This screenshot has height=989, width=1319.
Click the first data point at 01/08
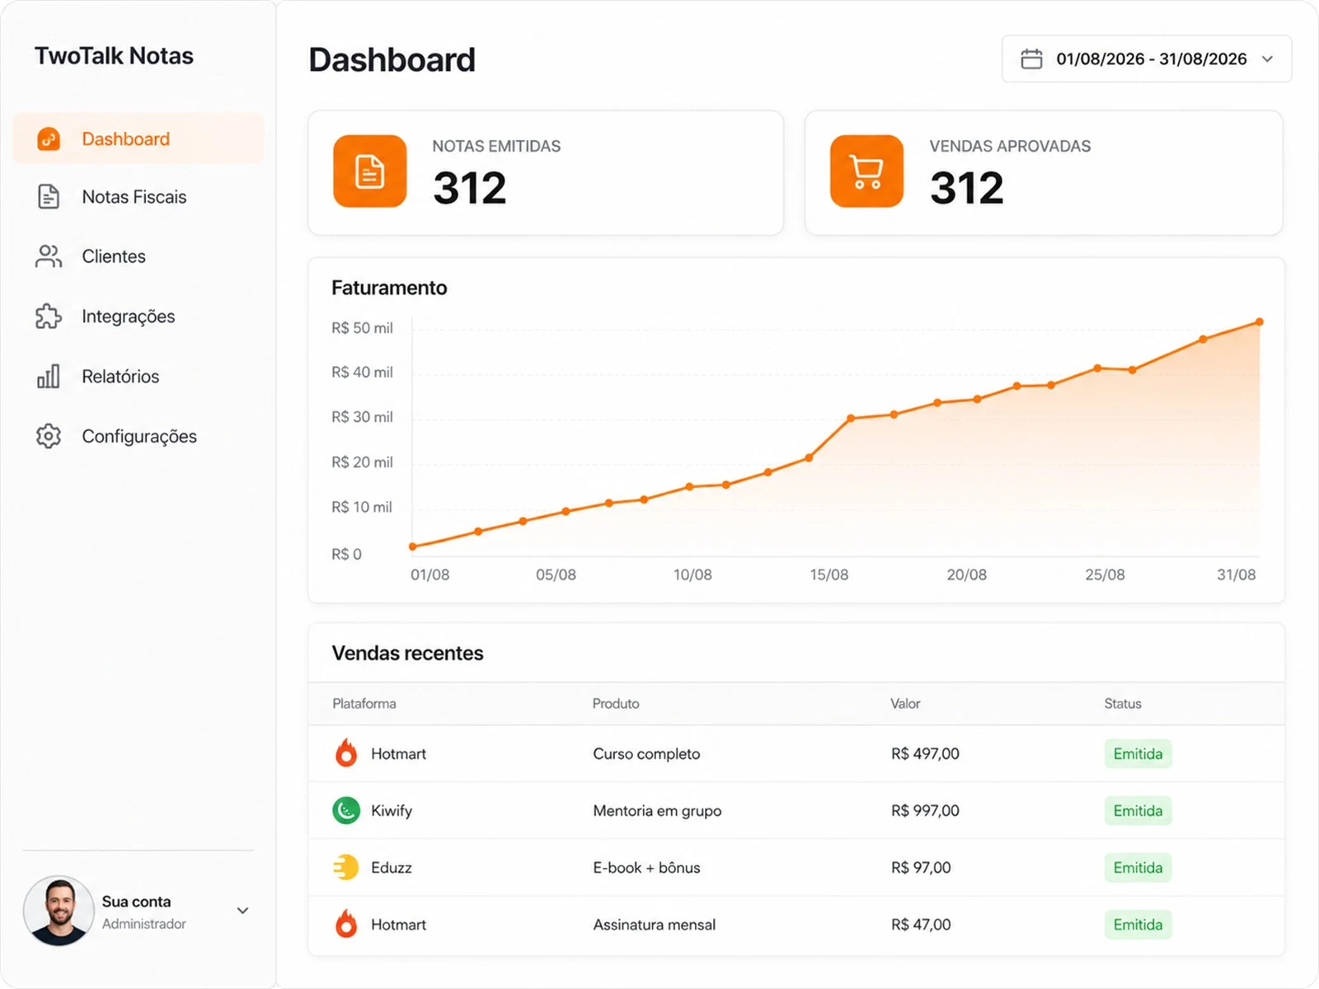coord(413,546)
